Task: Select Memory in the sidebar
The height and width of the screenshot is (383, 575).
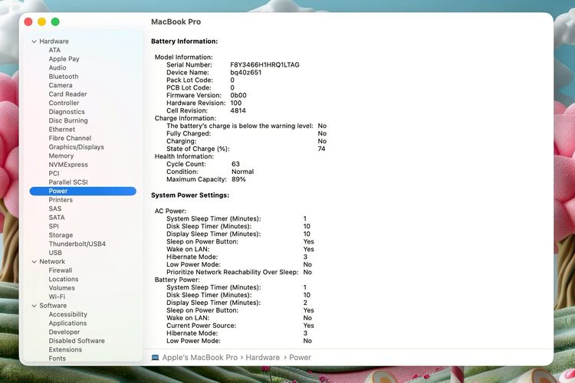Action: pos(61,155)
